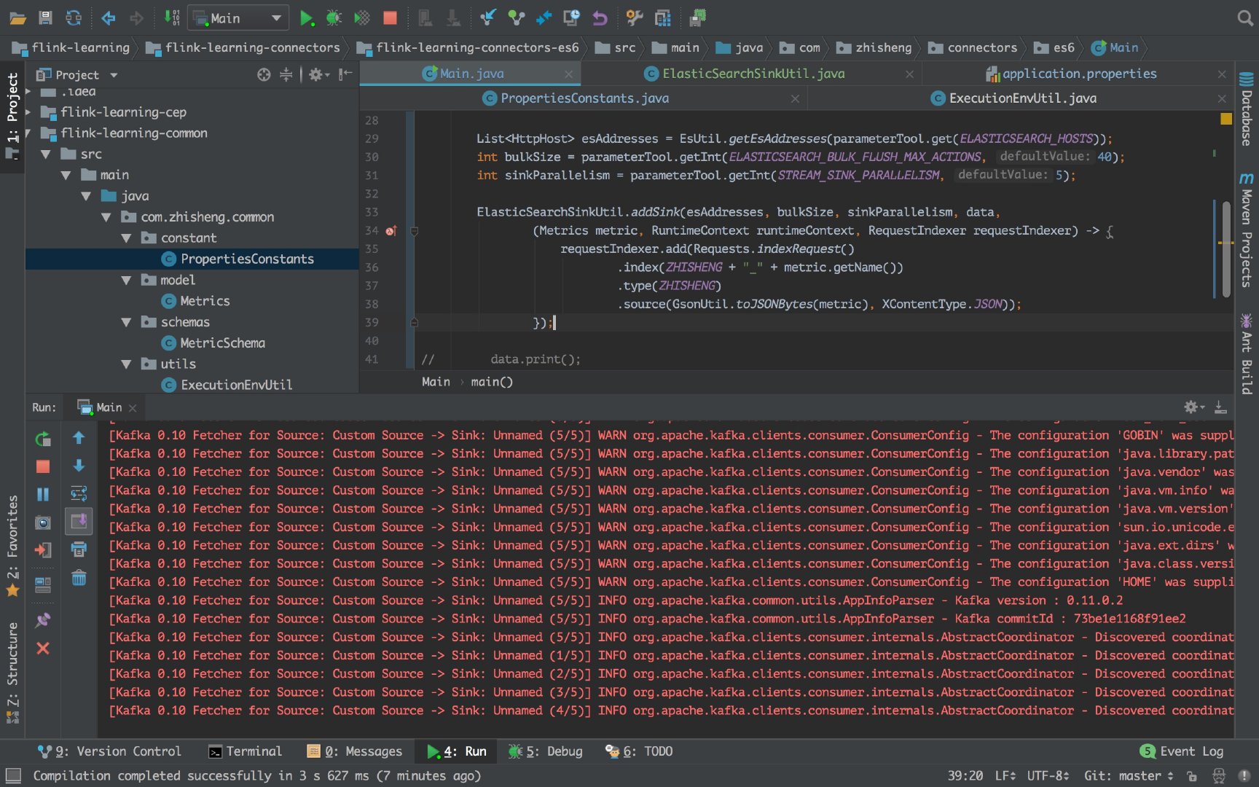Open Settings with the wrench icon

coord(635,18)
